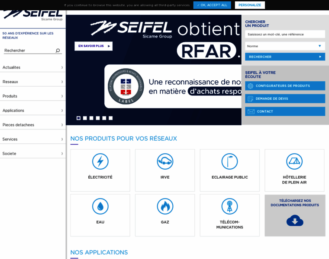Click the form icon on Demande de devis
Screen dimensions: 329x259
[x=250, y=98]
